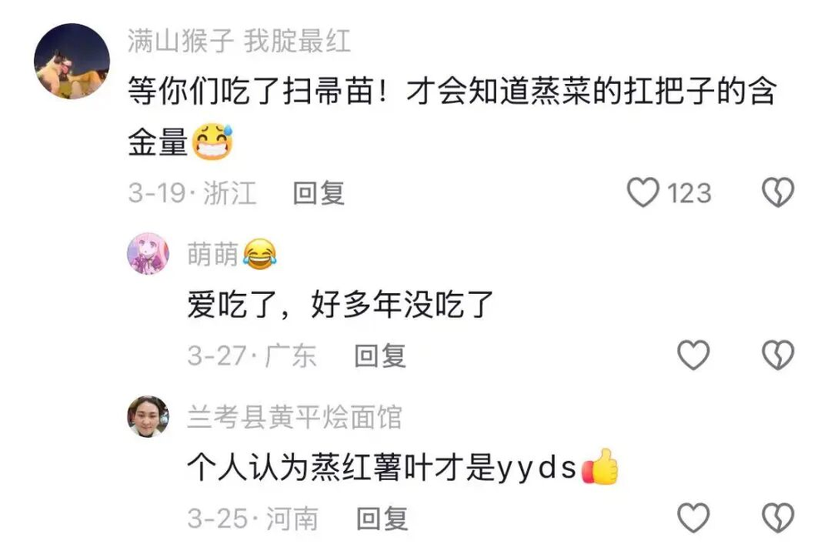Reply to the 3-19 浙江 comment

pyautogui.click(x=318, y=193)
